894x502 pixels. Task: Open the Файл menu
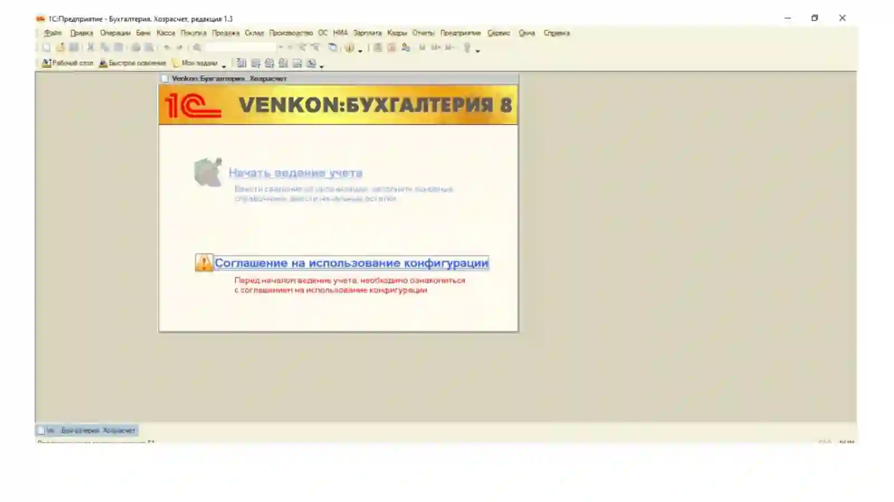[x=53, y=33]
